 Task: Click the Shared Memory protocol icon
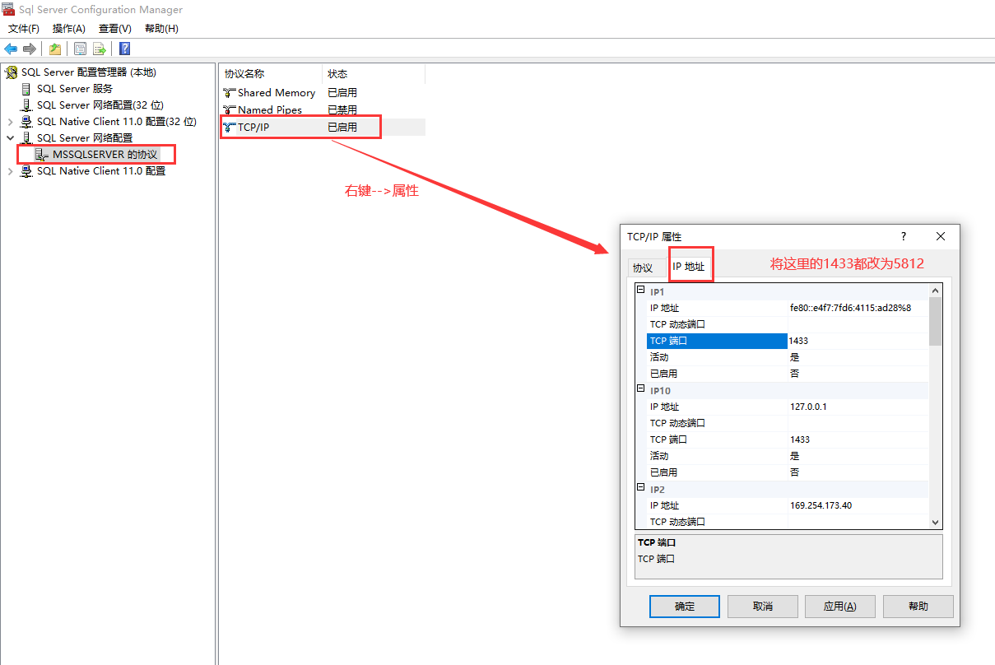tap(227, 92)
